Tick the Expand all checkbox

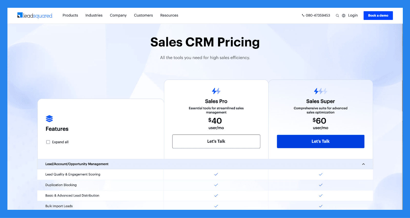(x=48, y=142)
